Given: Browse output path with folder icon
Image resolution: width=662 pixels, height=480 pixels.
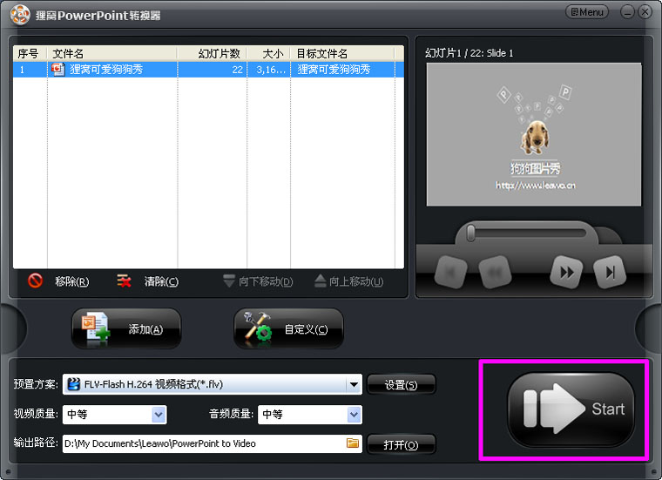Looking at the screenshot, I should coord(353,443).
